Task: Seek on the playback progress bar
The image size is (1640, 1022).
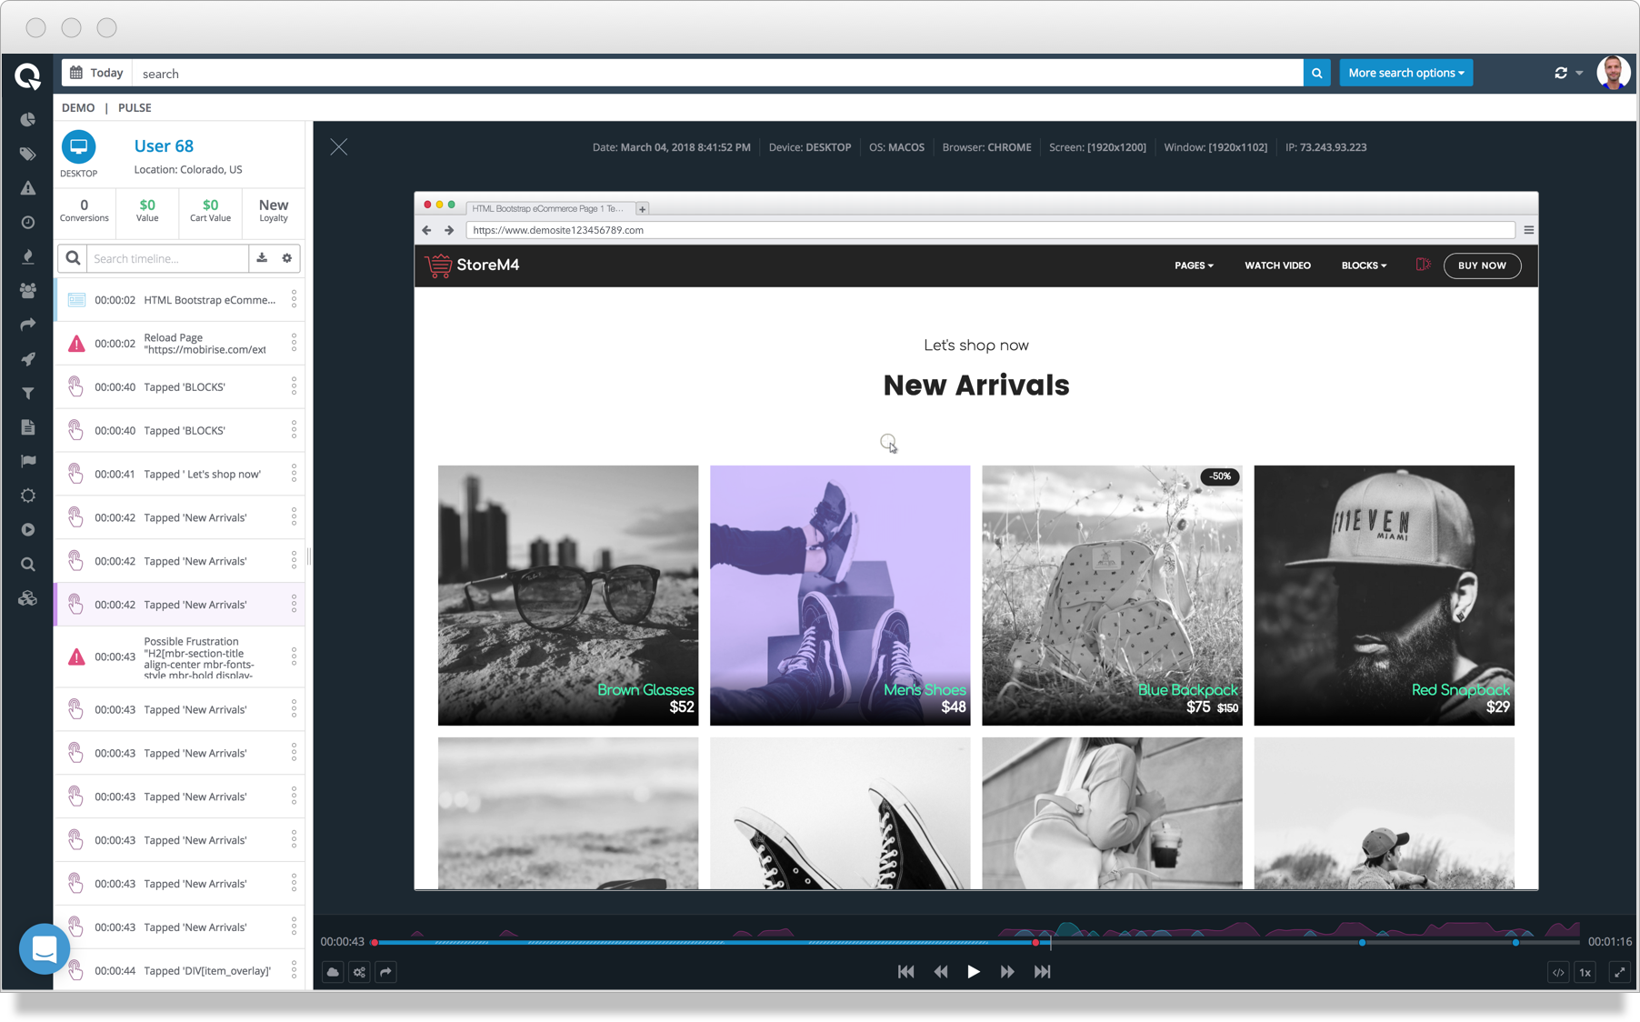Action: point(976,943)
